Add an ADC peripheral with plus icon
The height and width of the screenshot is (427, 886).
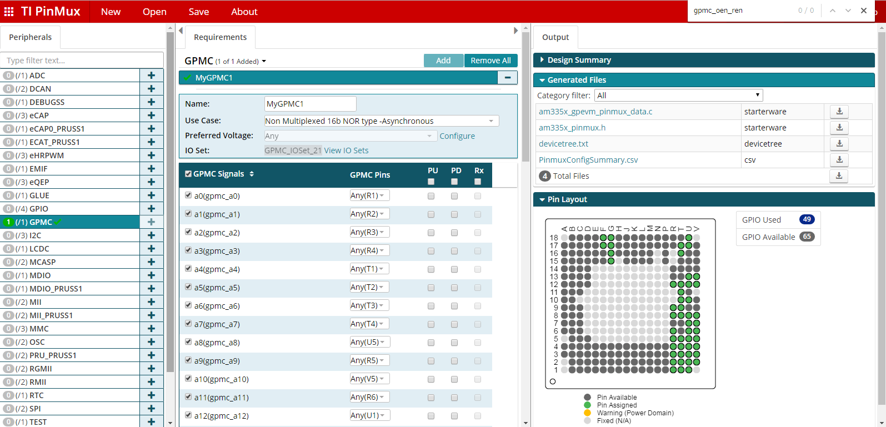point(151,76)
